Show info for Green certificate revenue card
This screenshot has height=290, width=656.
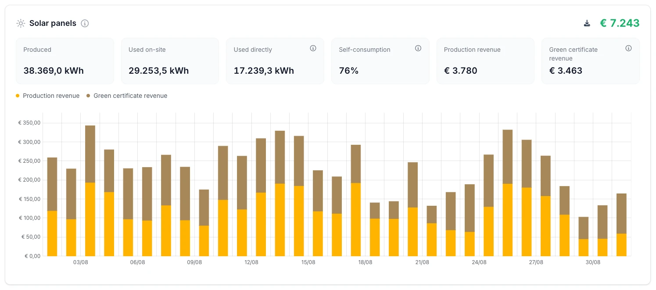628,48
